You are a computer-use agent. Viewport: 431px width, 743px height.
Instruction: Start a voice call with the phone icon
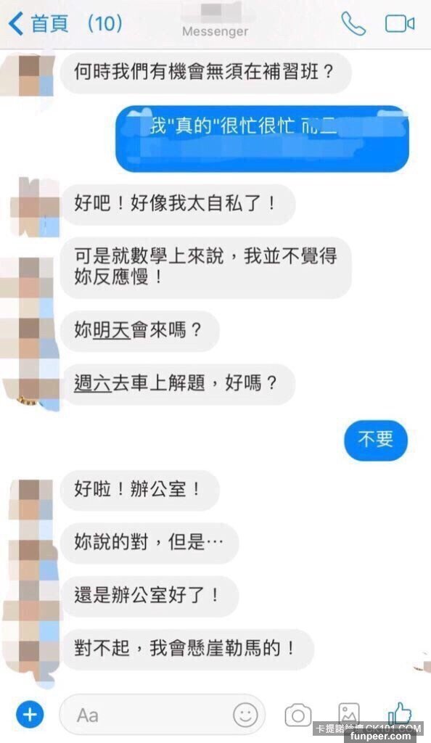click(x=353, y=24)
